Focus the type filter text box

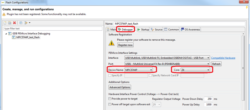pos(53,29)
